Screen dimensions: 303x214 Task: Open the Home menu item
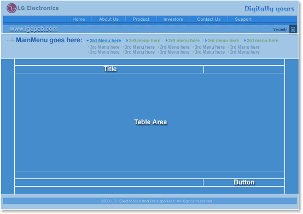[x=79, y=19]
